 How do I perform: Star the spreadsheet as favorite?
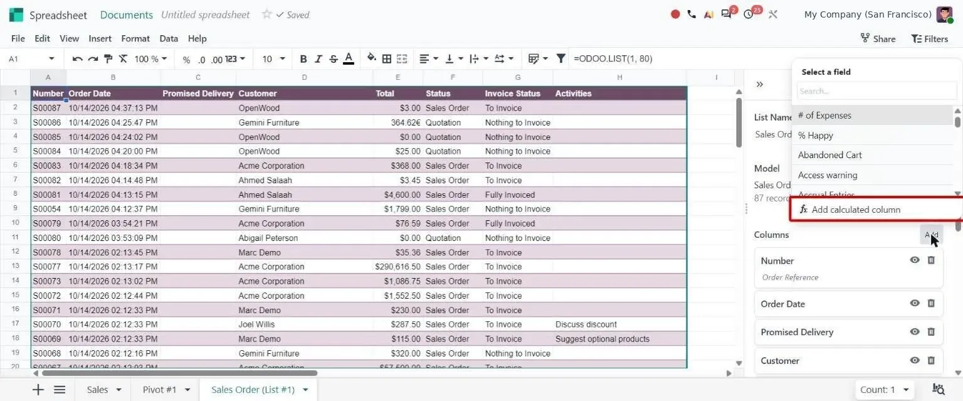point(266,14)
